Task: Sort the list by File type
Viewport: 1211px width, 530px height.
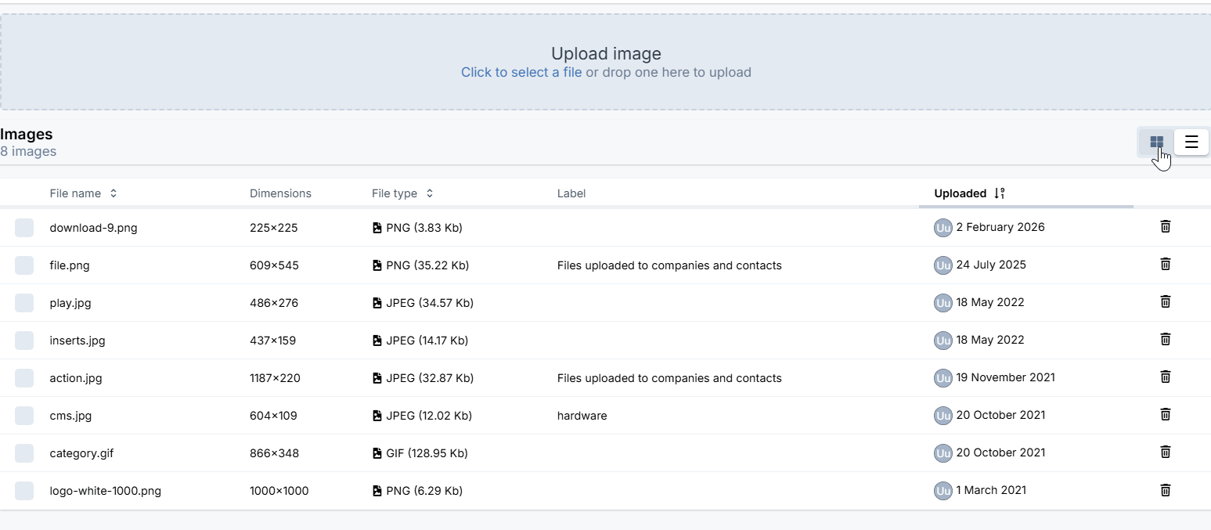Action: tap(402, 193)
